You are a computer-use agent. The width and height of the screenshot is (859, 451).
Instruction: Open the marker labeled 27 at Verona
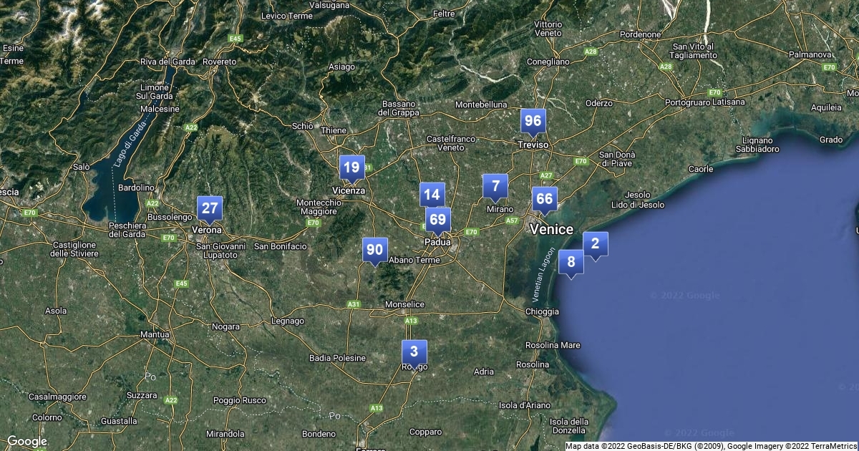point(210,208)
